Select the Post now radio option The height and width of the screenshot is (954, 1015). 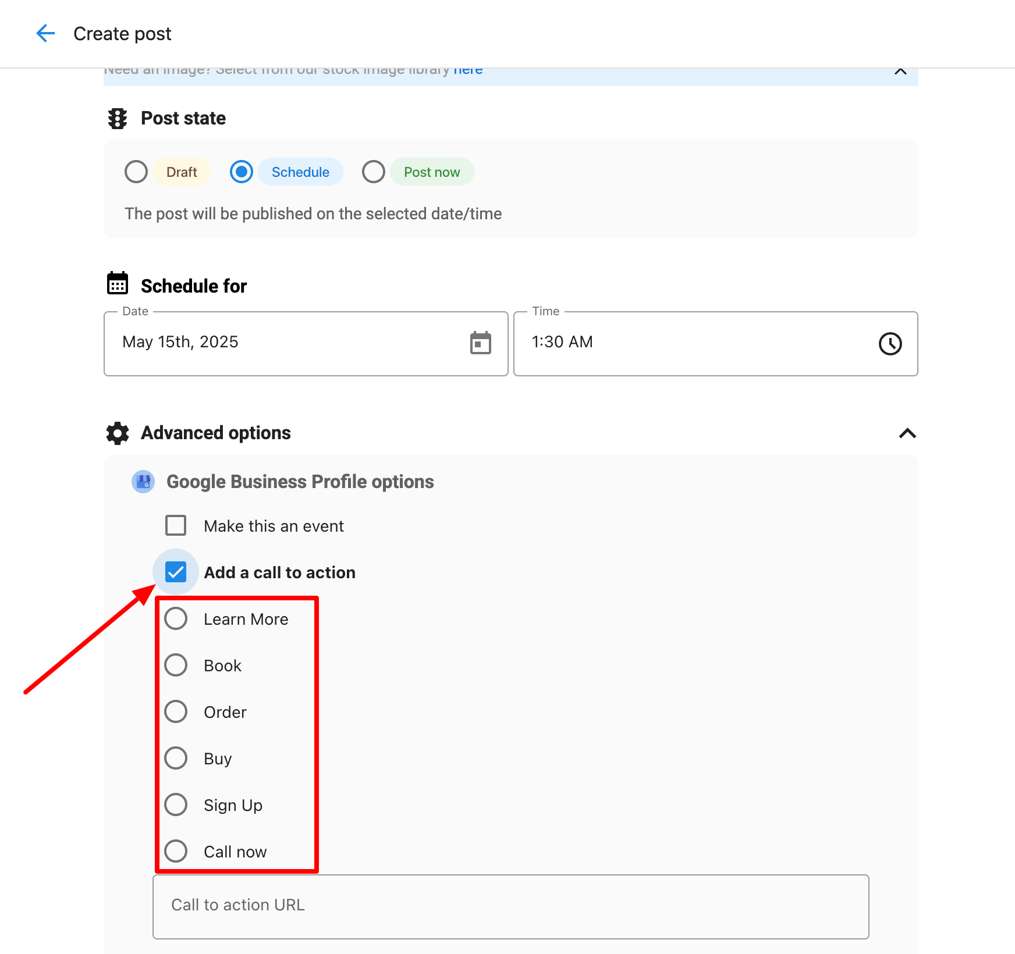[374, 172]
